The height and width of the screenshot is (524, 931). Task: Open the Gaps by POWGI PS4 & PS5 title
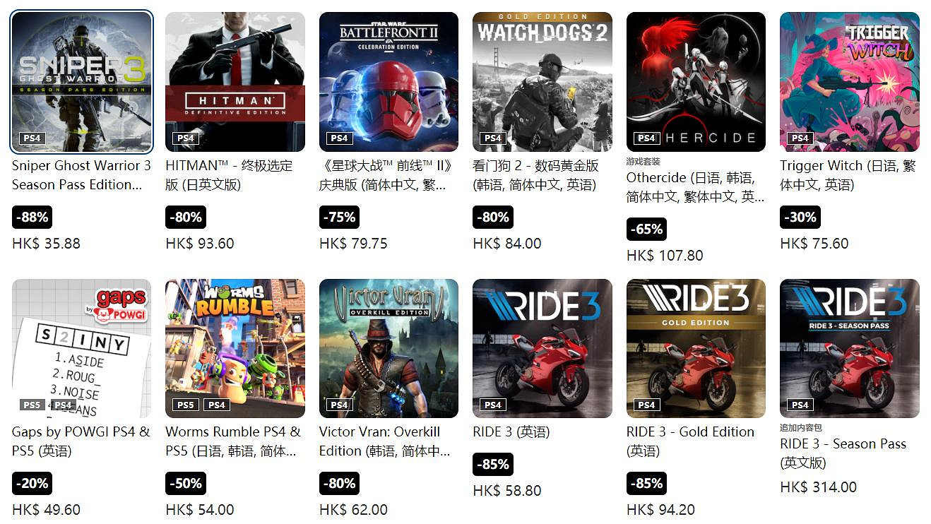click(81, 441)
